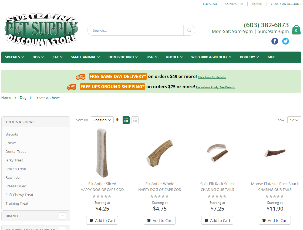Select Jerky Treat category
Image resolution: width=303 pixels, height=230 pixels.
14,160
